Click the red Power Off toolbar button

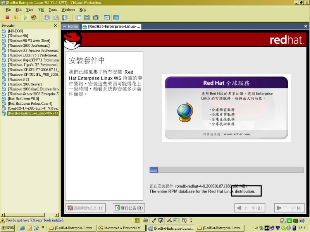7,17
